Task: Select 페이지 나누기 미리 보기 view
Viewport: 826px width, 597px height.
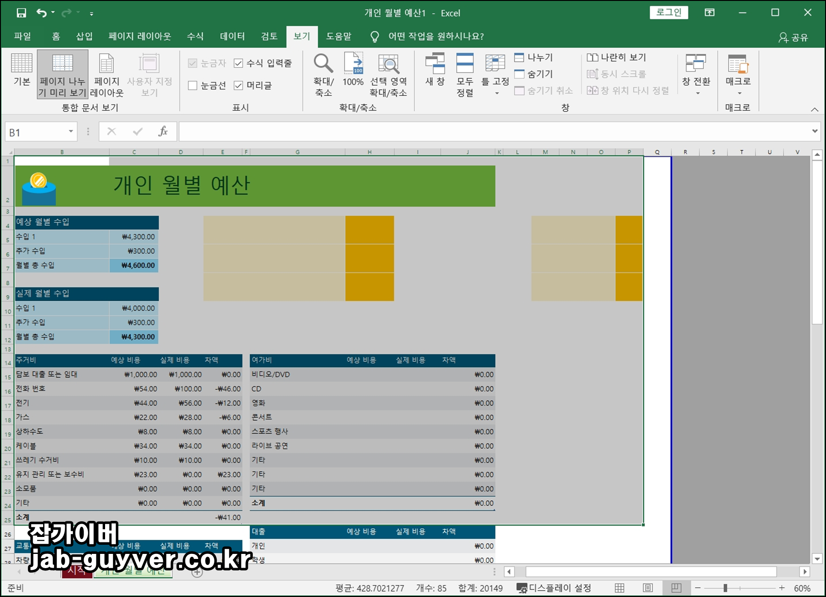Action: pyautogui.click(x=62, y=74)
